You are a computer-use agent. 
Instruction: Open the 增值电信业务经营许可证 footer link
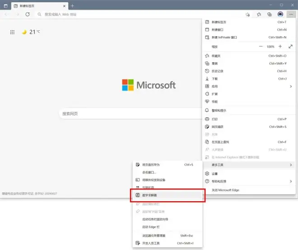click(x=29, y=194)
